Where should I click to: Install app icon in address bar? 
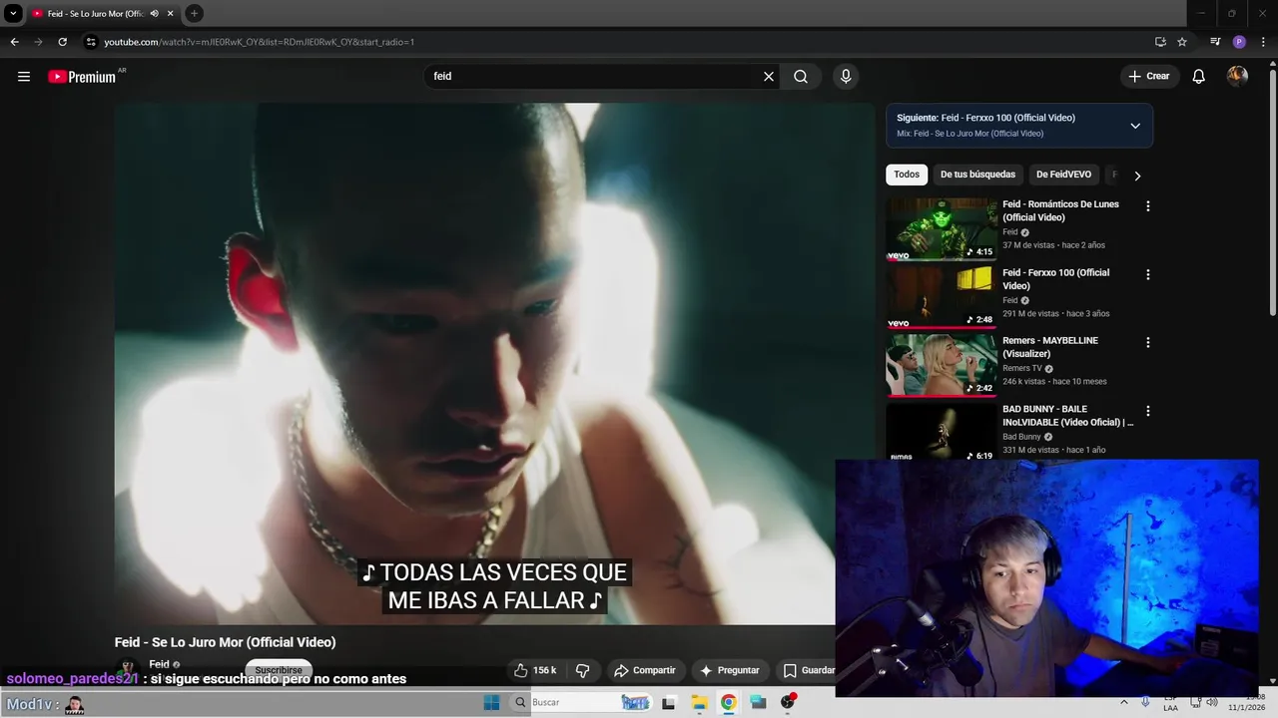point(1160,42)
